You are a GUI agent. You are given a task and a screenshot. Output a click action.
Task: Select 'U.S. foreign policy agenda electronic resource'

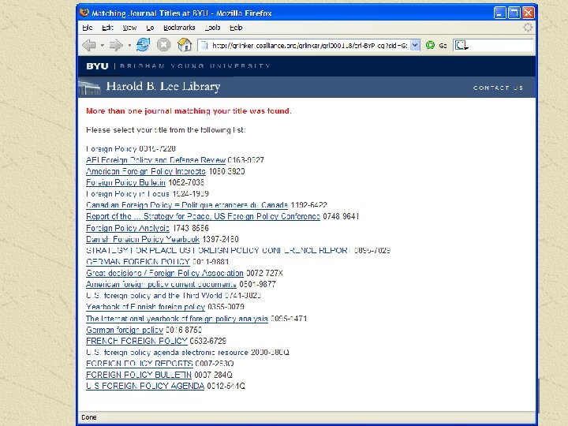(167, 352)
